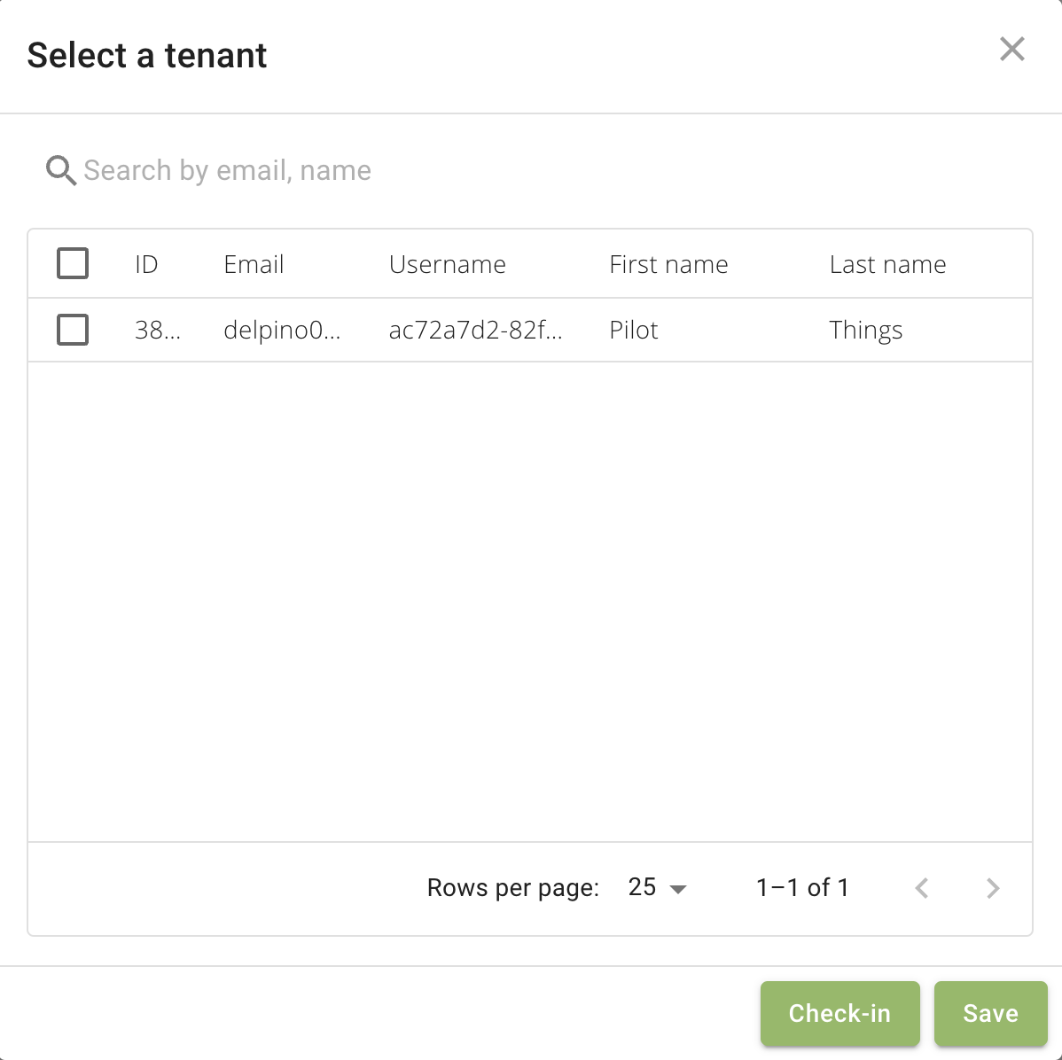Click the Save button
Image resolution: width=1062 pixels, height=1060 pixels.
(991, 1013)
